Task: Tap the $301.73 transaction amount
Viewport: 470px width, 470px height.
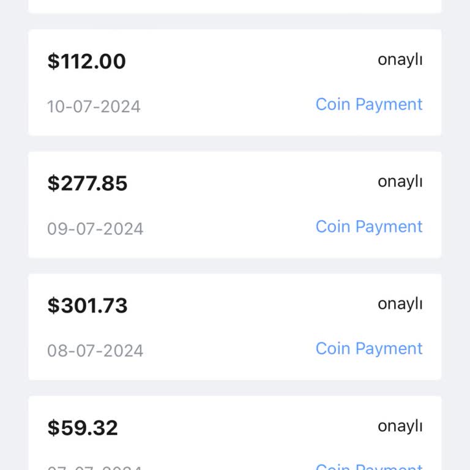Action: 87,305
